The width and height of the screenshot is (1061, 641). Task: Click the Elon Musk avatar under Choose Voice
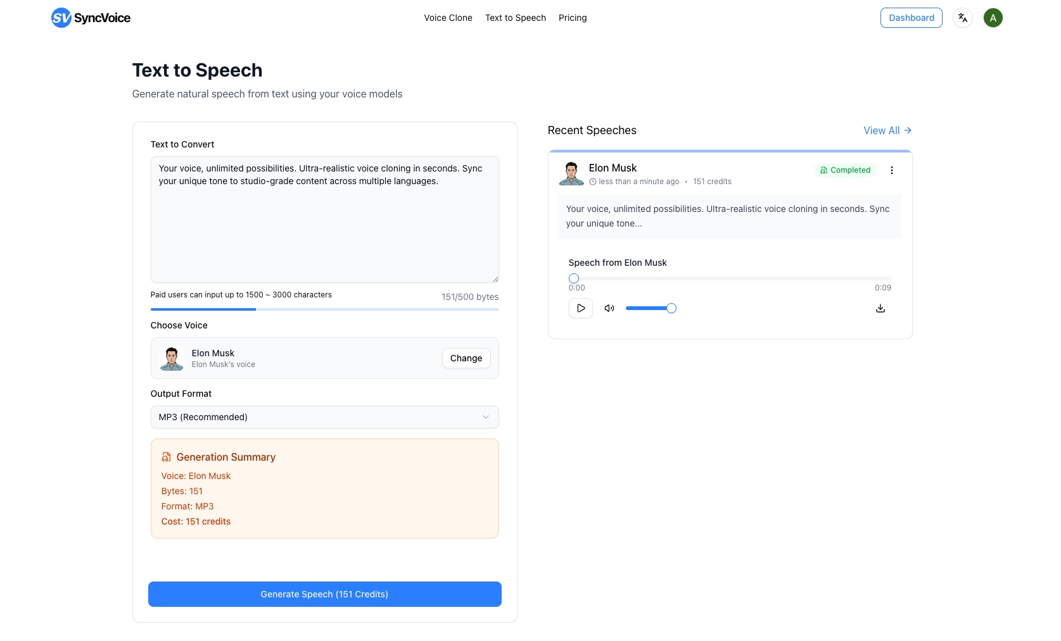(x=172, y=358)
